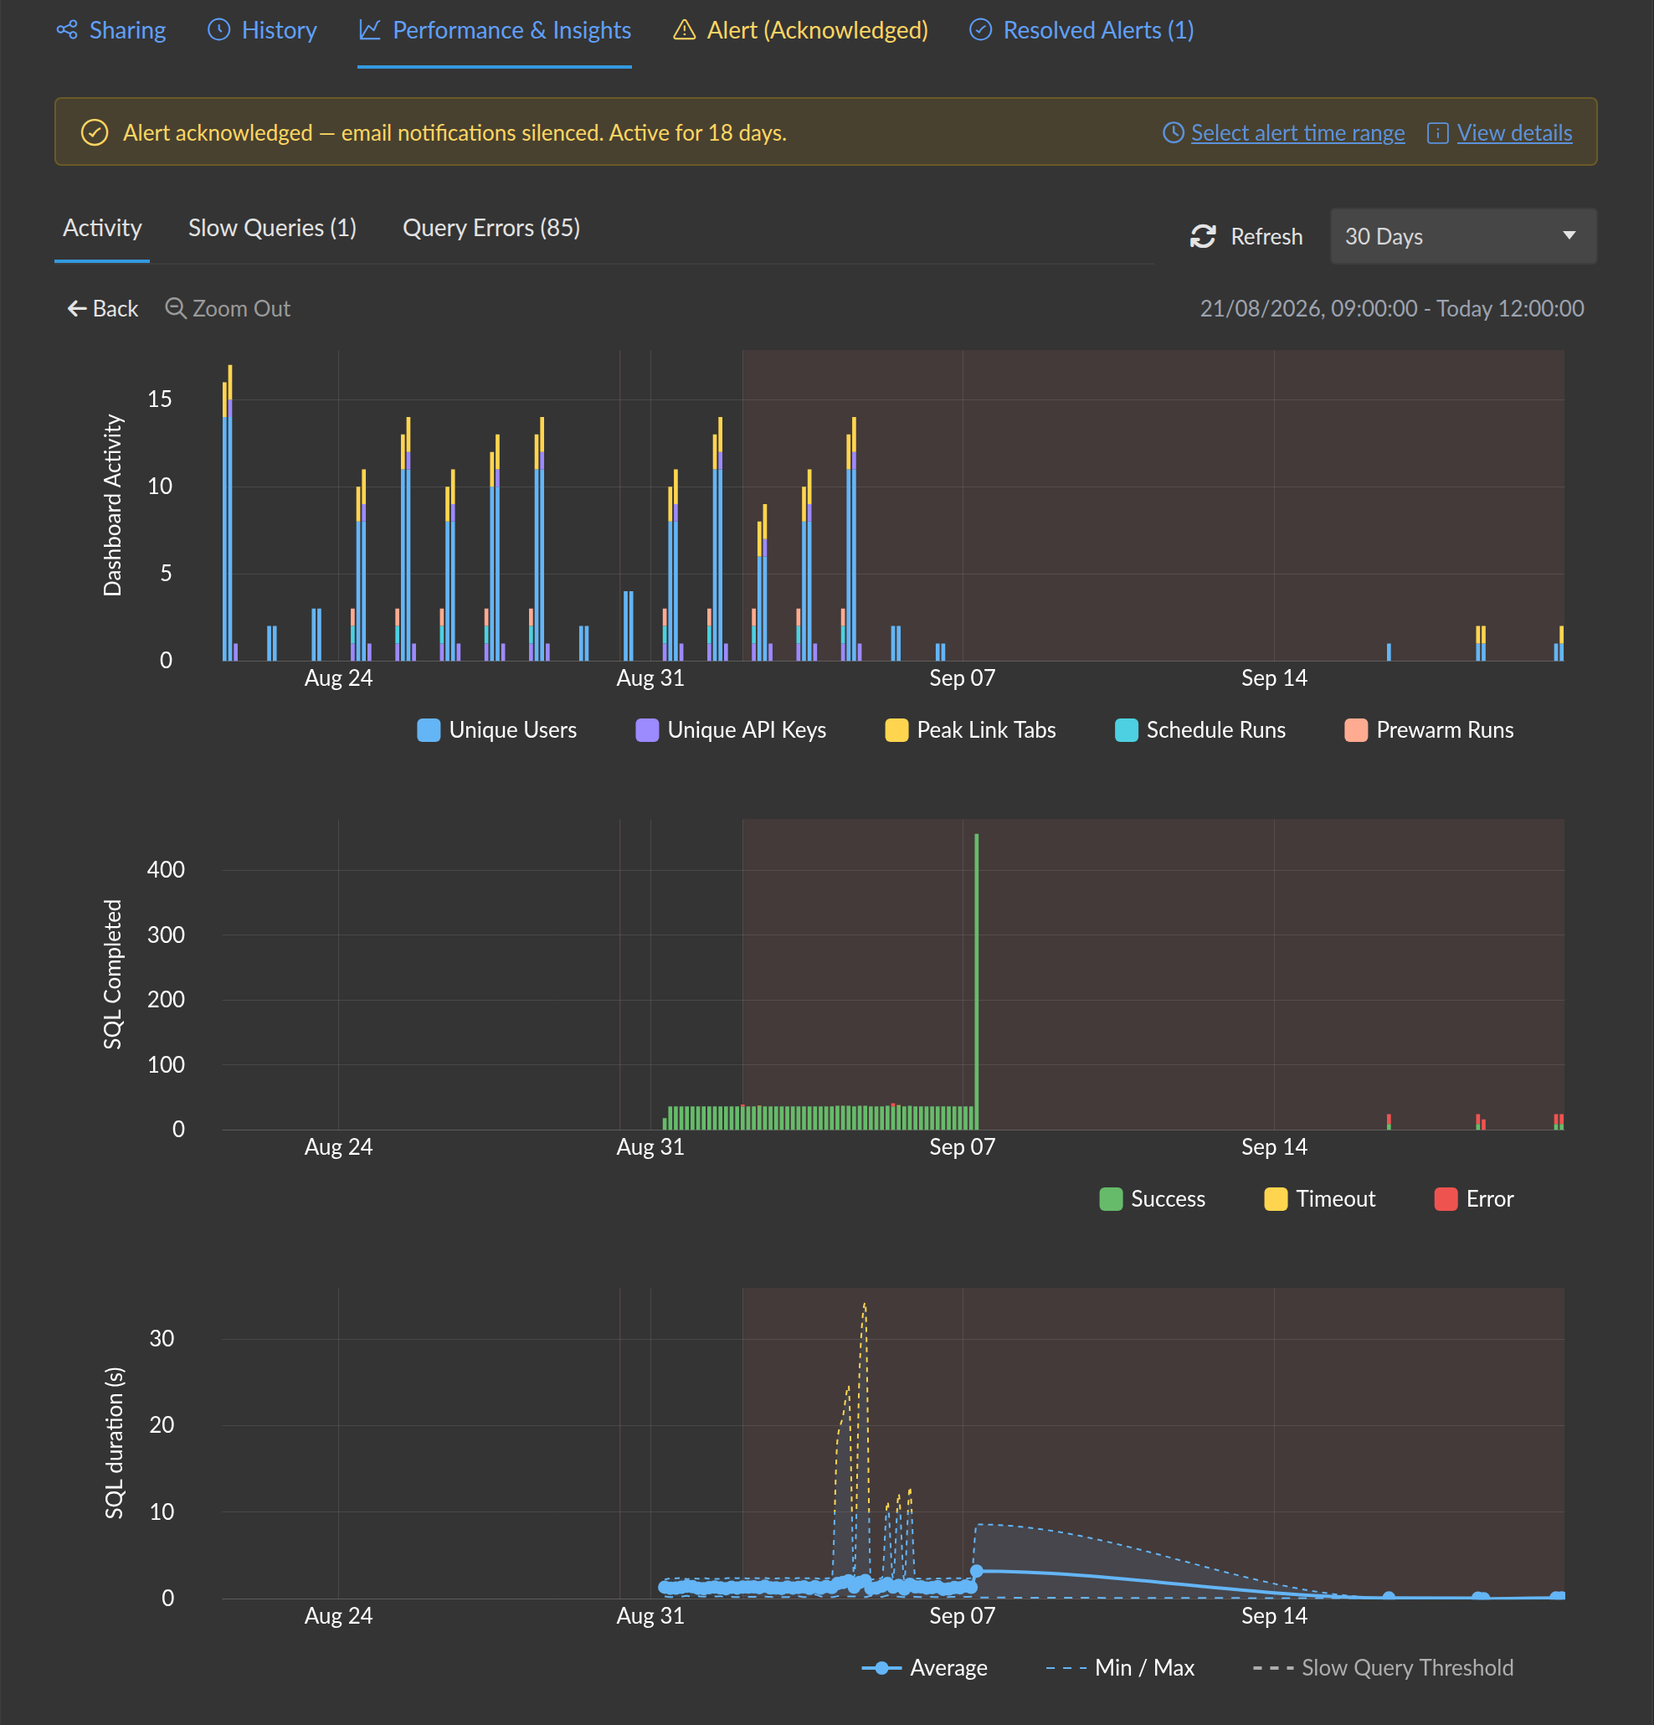Toggle Success legend series in SQL chart
This screenshot has height=1725, width=1654.
[x=1153, y=1200]
